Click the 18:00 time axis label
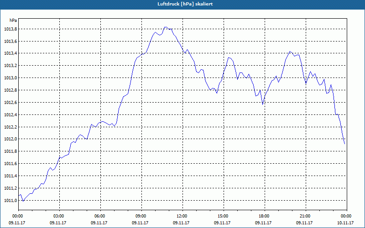Screen dimensions: 365x228 click(265, 216)
